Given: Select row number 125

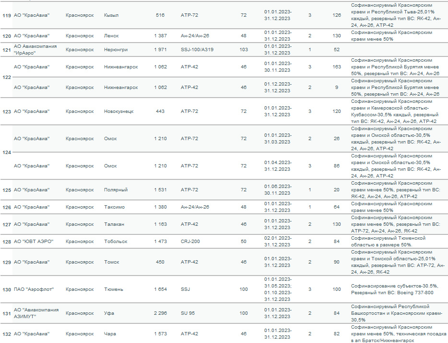Looking at the screenshot, I should [7, 190].
